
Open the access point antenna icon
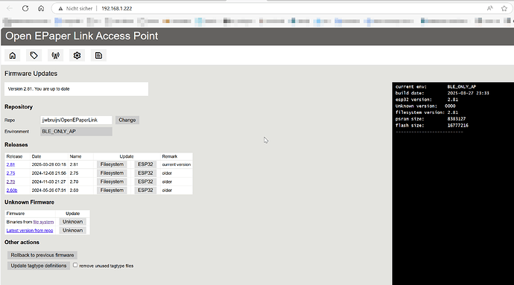(55, 55)
